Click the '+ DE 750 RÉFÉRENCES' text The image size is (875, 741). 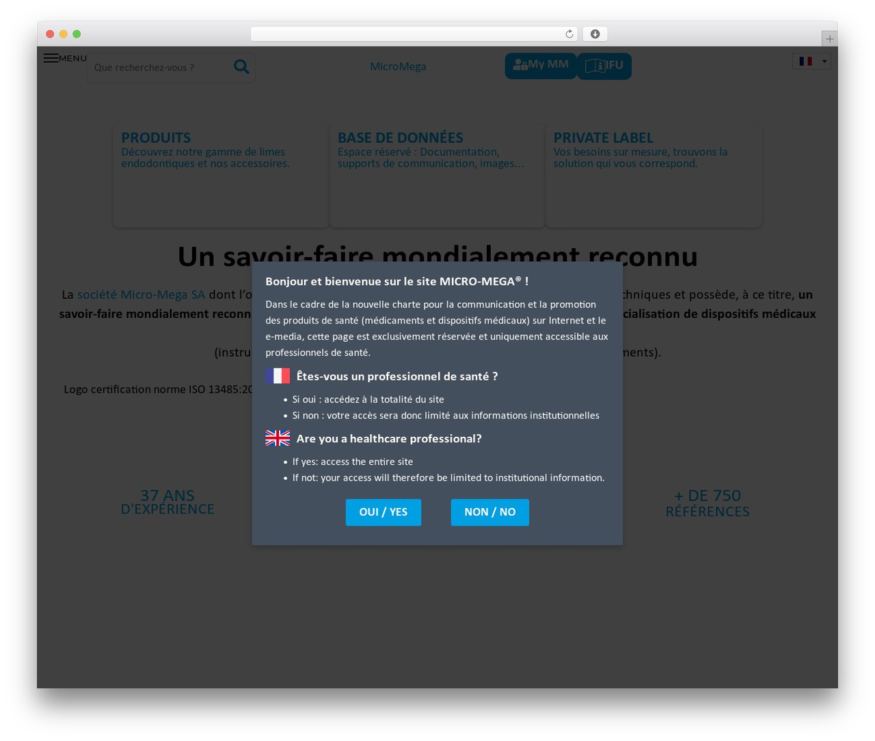coord(708,503)
